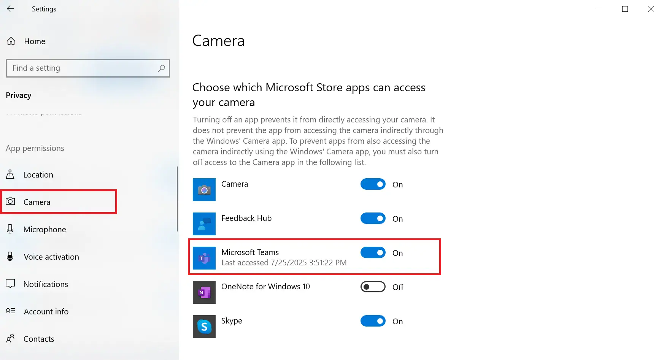Screen dimensions: 664x360
Task: Click the Home house icon
Action: 11,41
